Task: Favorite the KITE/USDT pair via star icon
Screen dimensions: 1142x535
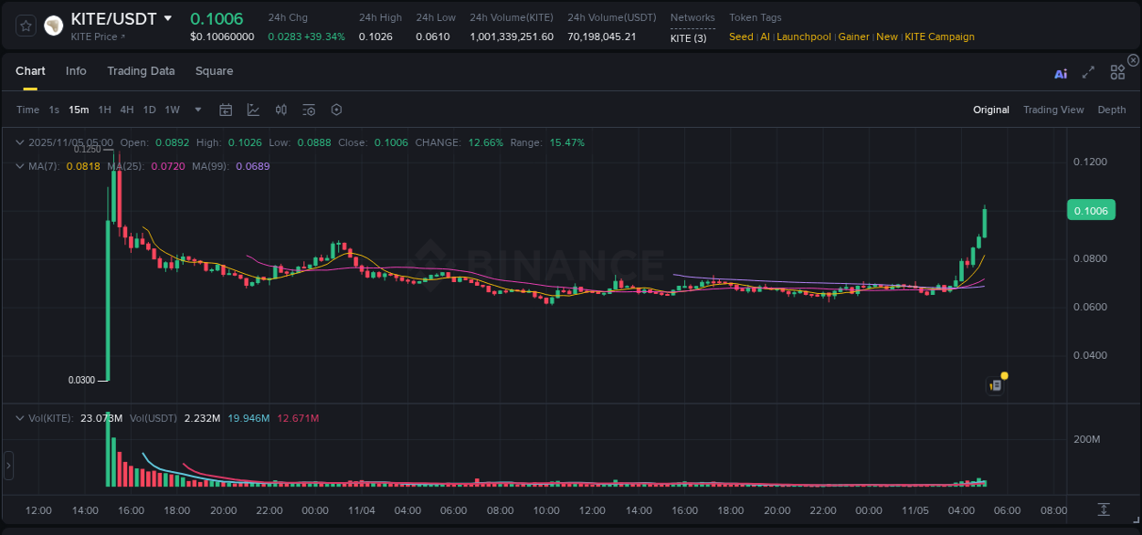Action: coord(25,26)
